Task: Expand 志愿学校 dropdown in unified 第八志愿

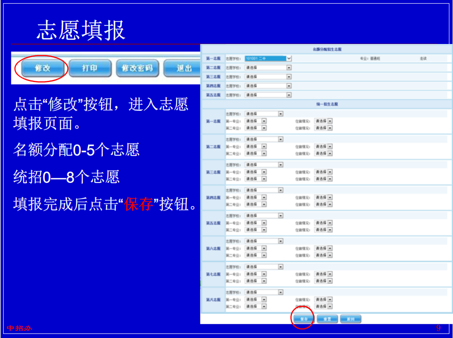Action: (281, 292)
